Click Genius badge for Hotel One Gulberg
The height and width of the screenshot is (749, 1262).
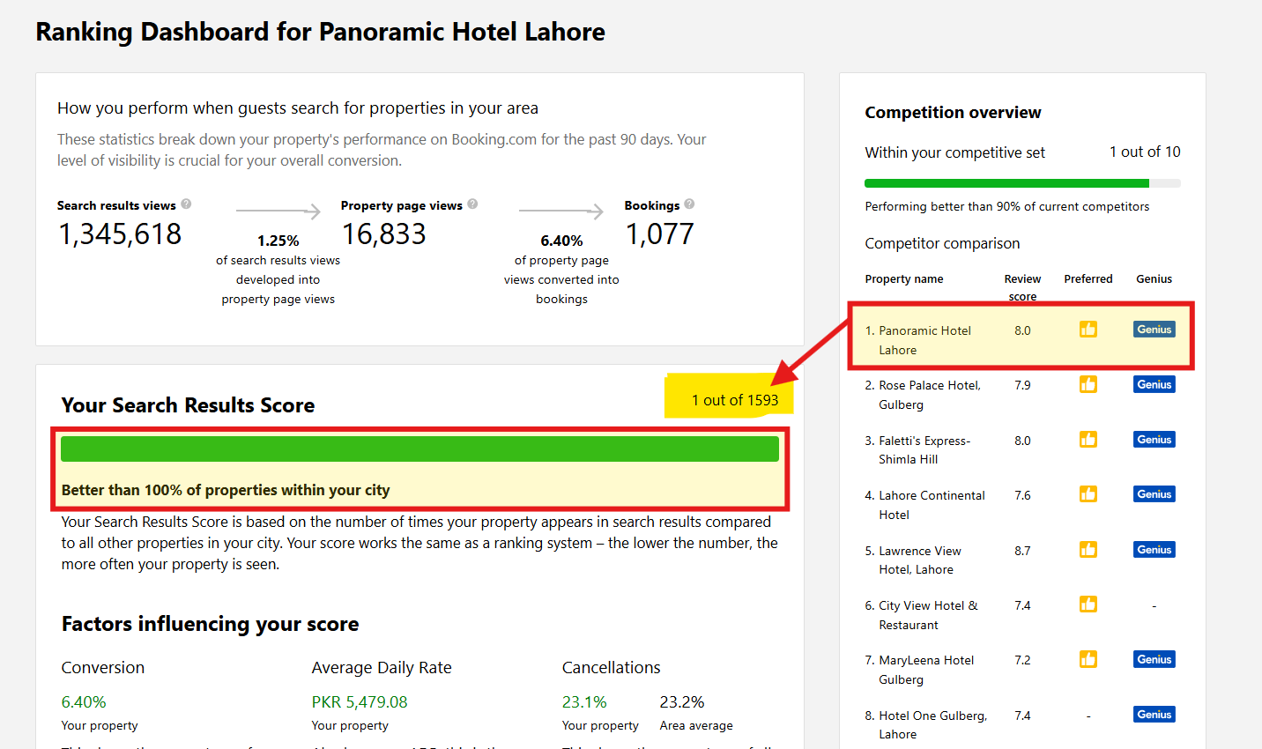click(x=1154, y=715)
